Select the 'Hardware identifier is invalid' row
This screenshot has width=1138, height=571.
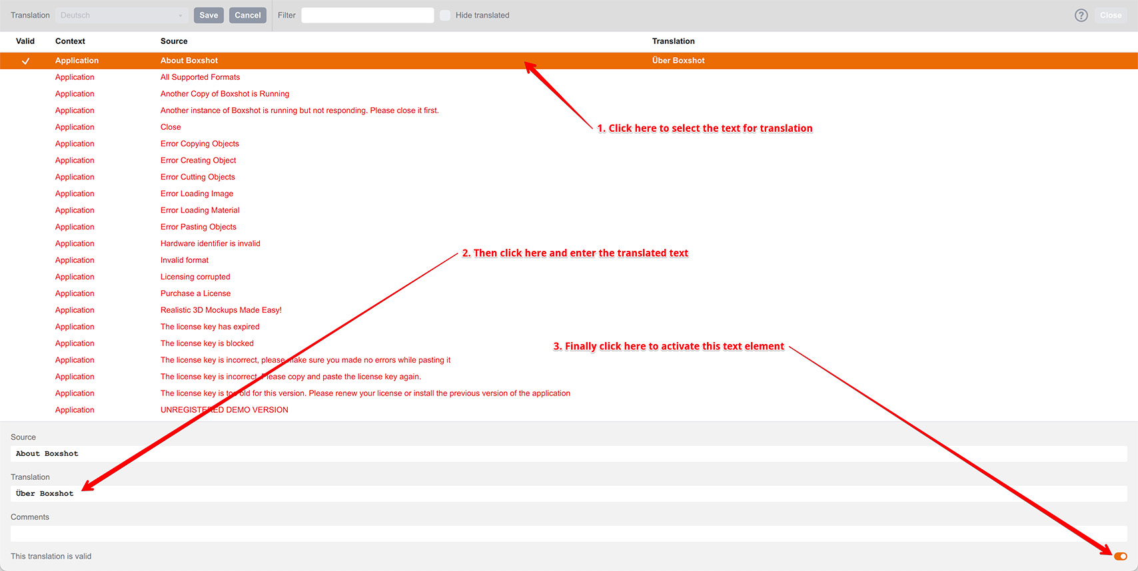point(210,244)
